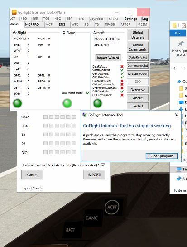Launch the Detective tool

(138, 90)
